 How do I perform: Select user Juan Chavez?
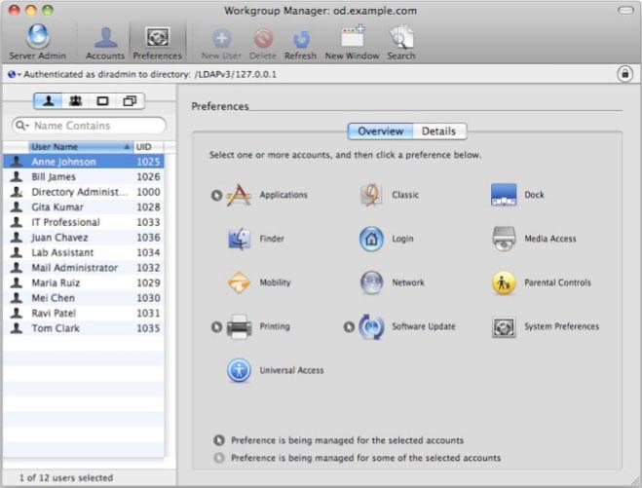pos(84,238)
